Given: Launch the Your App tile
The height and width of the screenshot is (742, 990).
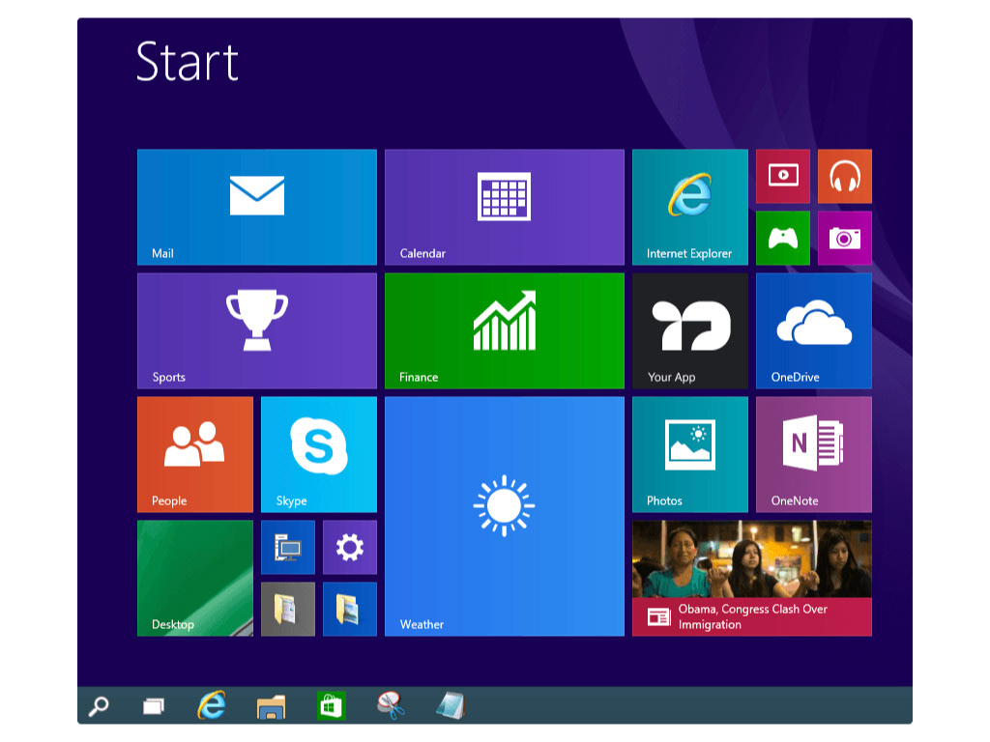Looking at the screenshot, I should (690, 330).
